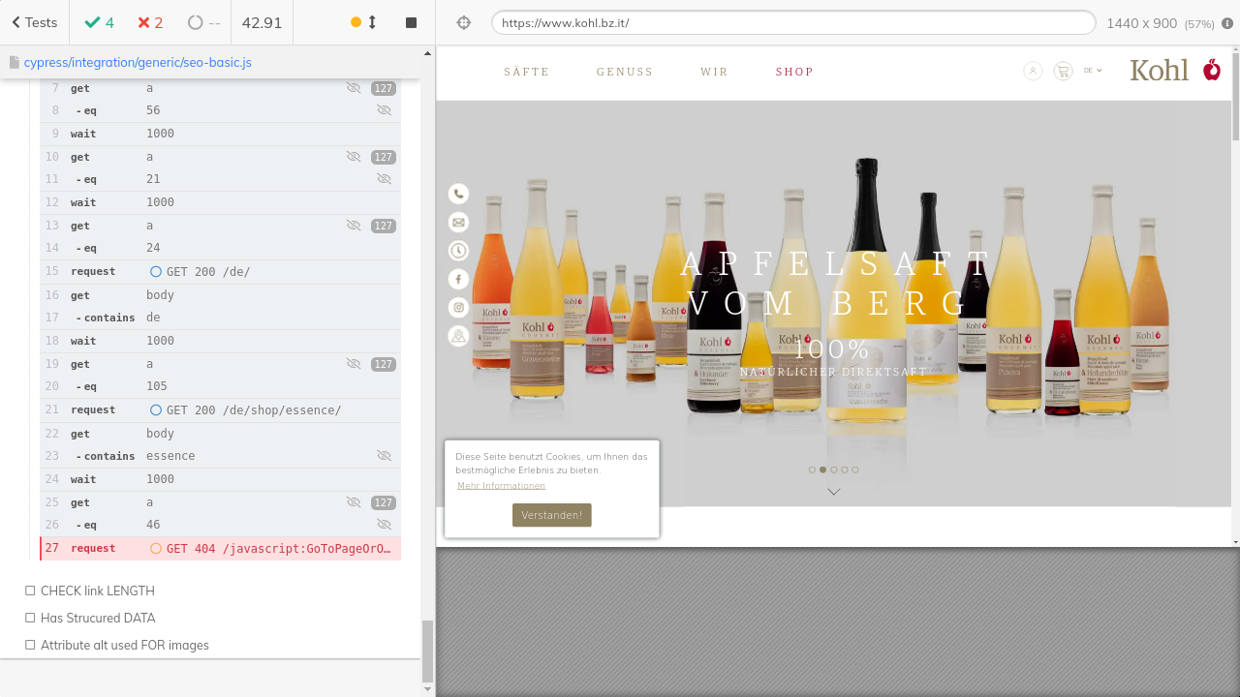1240x697 pixels.
Task: Click the map location icon
Action: [x=458, y=336]
